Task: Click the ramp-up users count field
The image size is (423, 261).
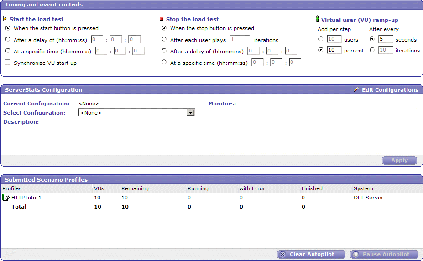Action: click(334, 39)
